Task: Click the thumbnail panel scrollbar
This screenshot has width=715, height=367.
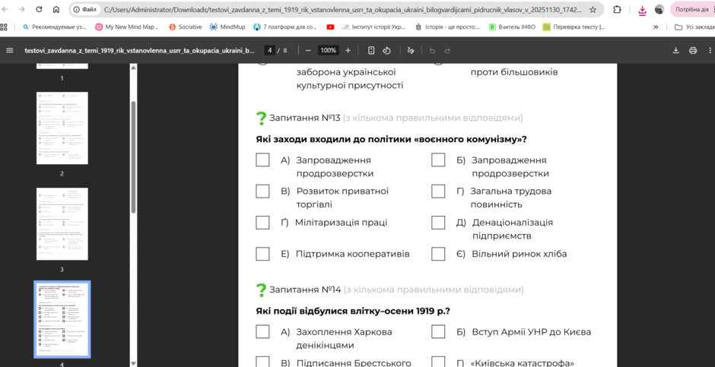Action: pyautogui.click(x=134, y=157)
